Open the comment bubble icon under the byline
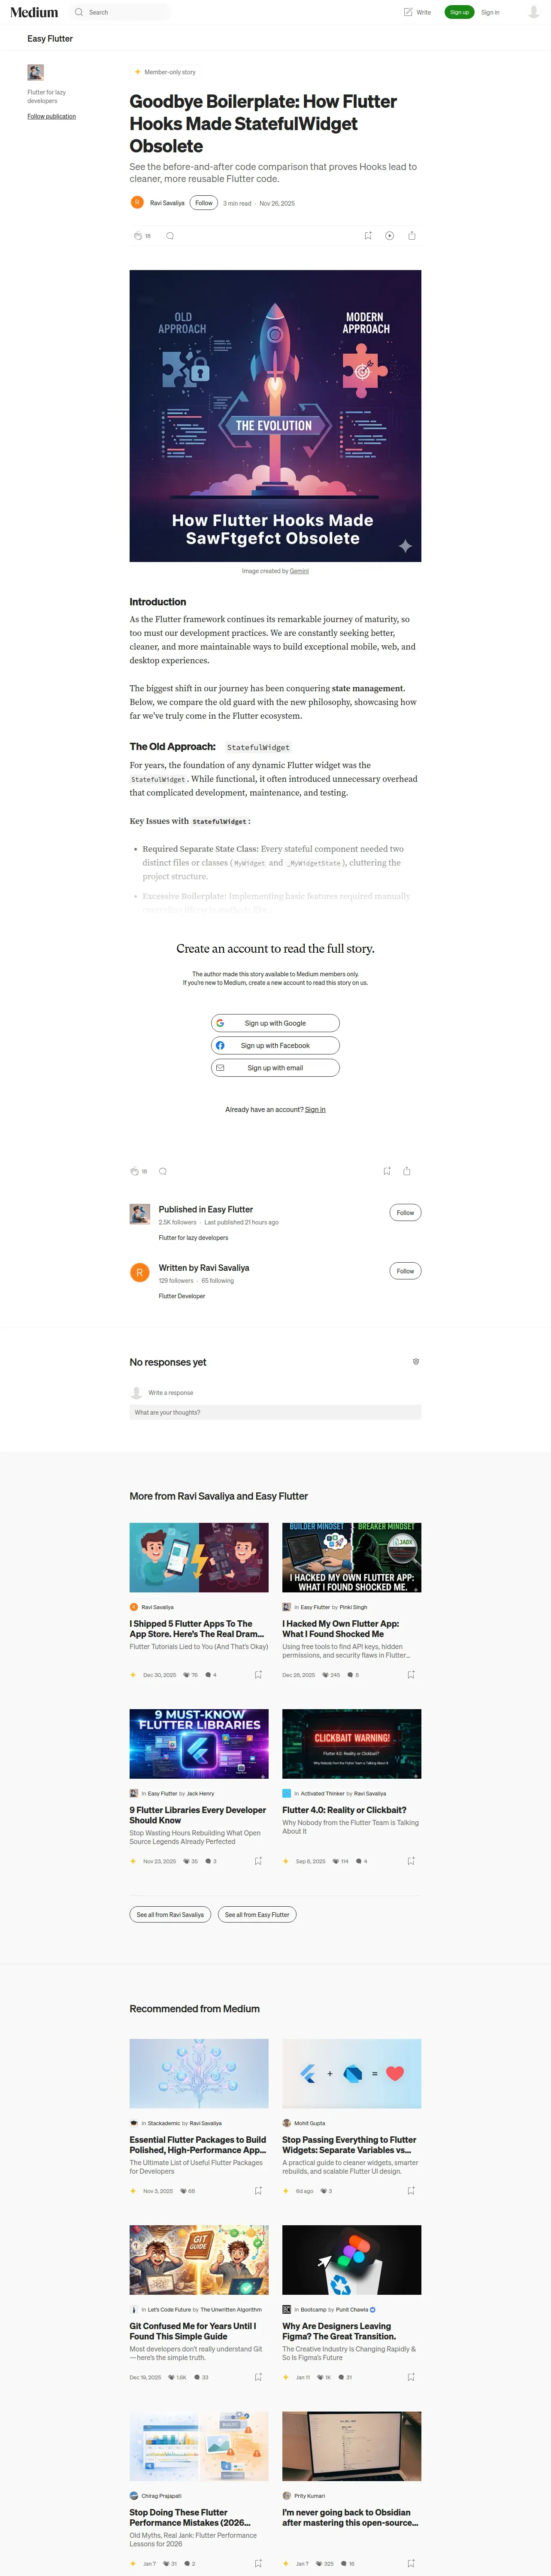The height and width of the screenshot is (2576, 551). pos(170,236)
